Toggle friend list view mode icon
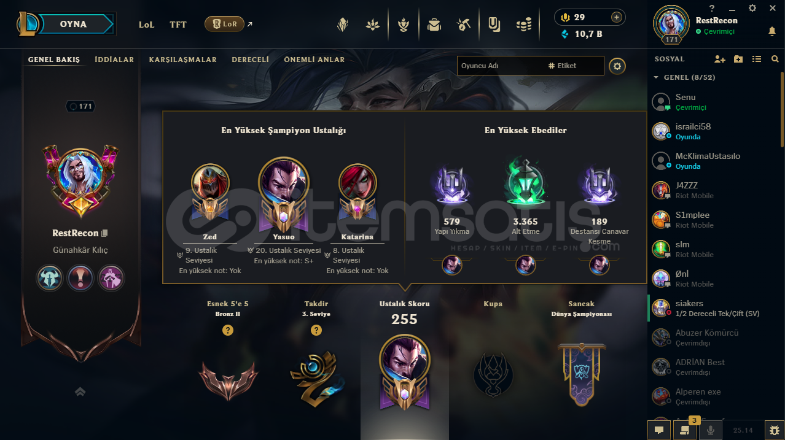 coord(757,59)
